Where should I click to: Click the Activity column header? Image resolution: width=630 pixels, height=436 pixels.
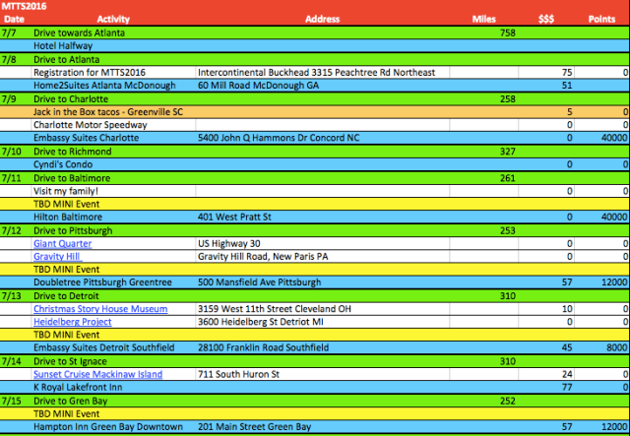click(x=112, y=19)
